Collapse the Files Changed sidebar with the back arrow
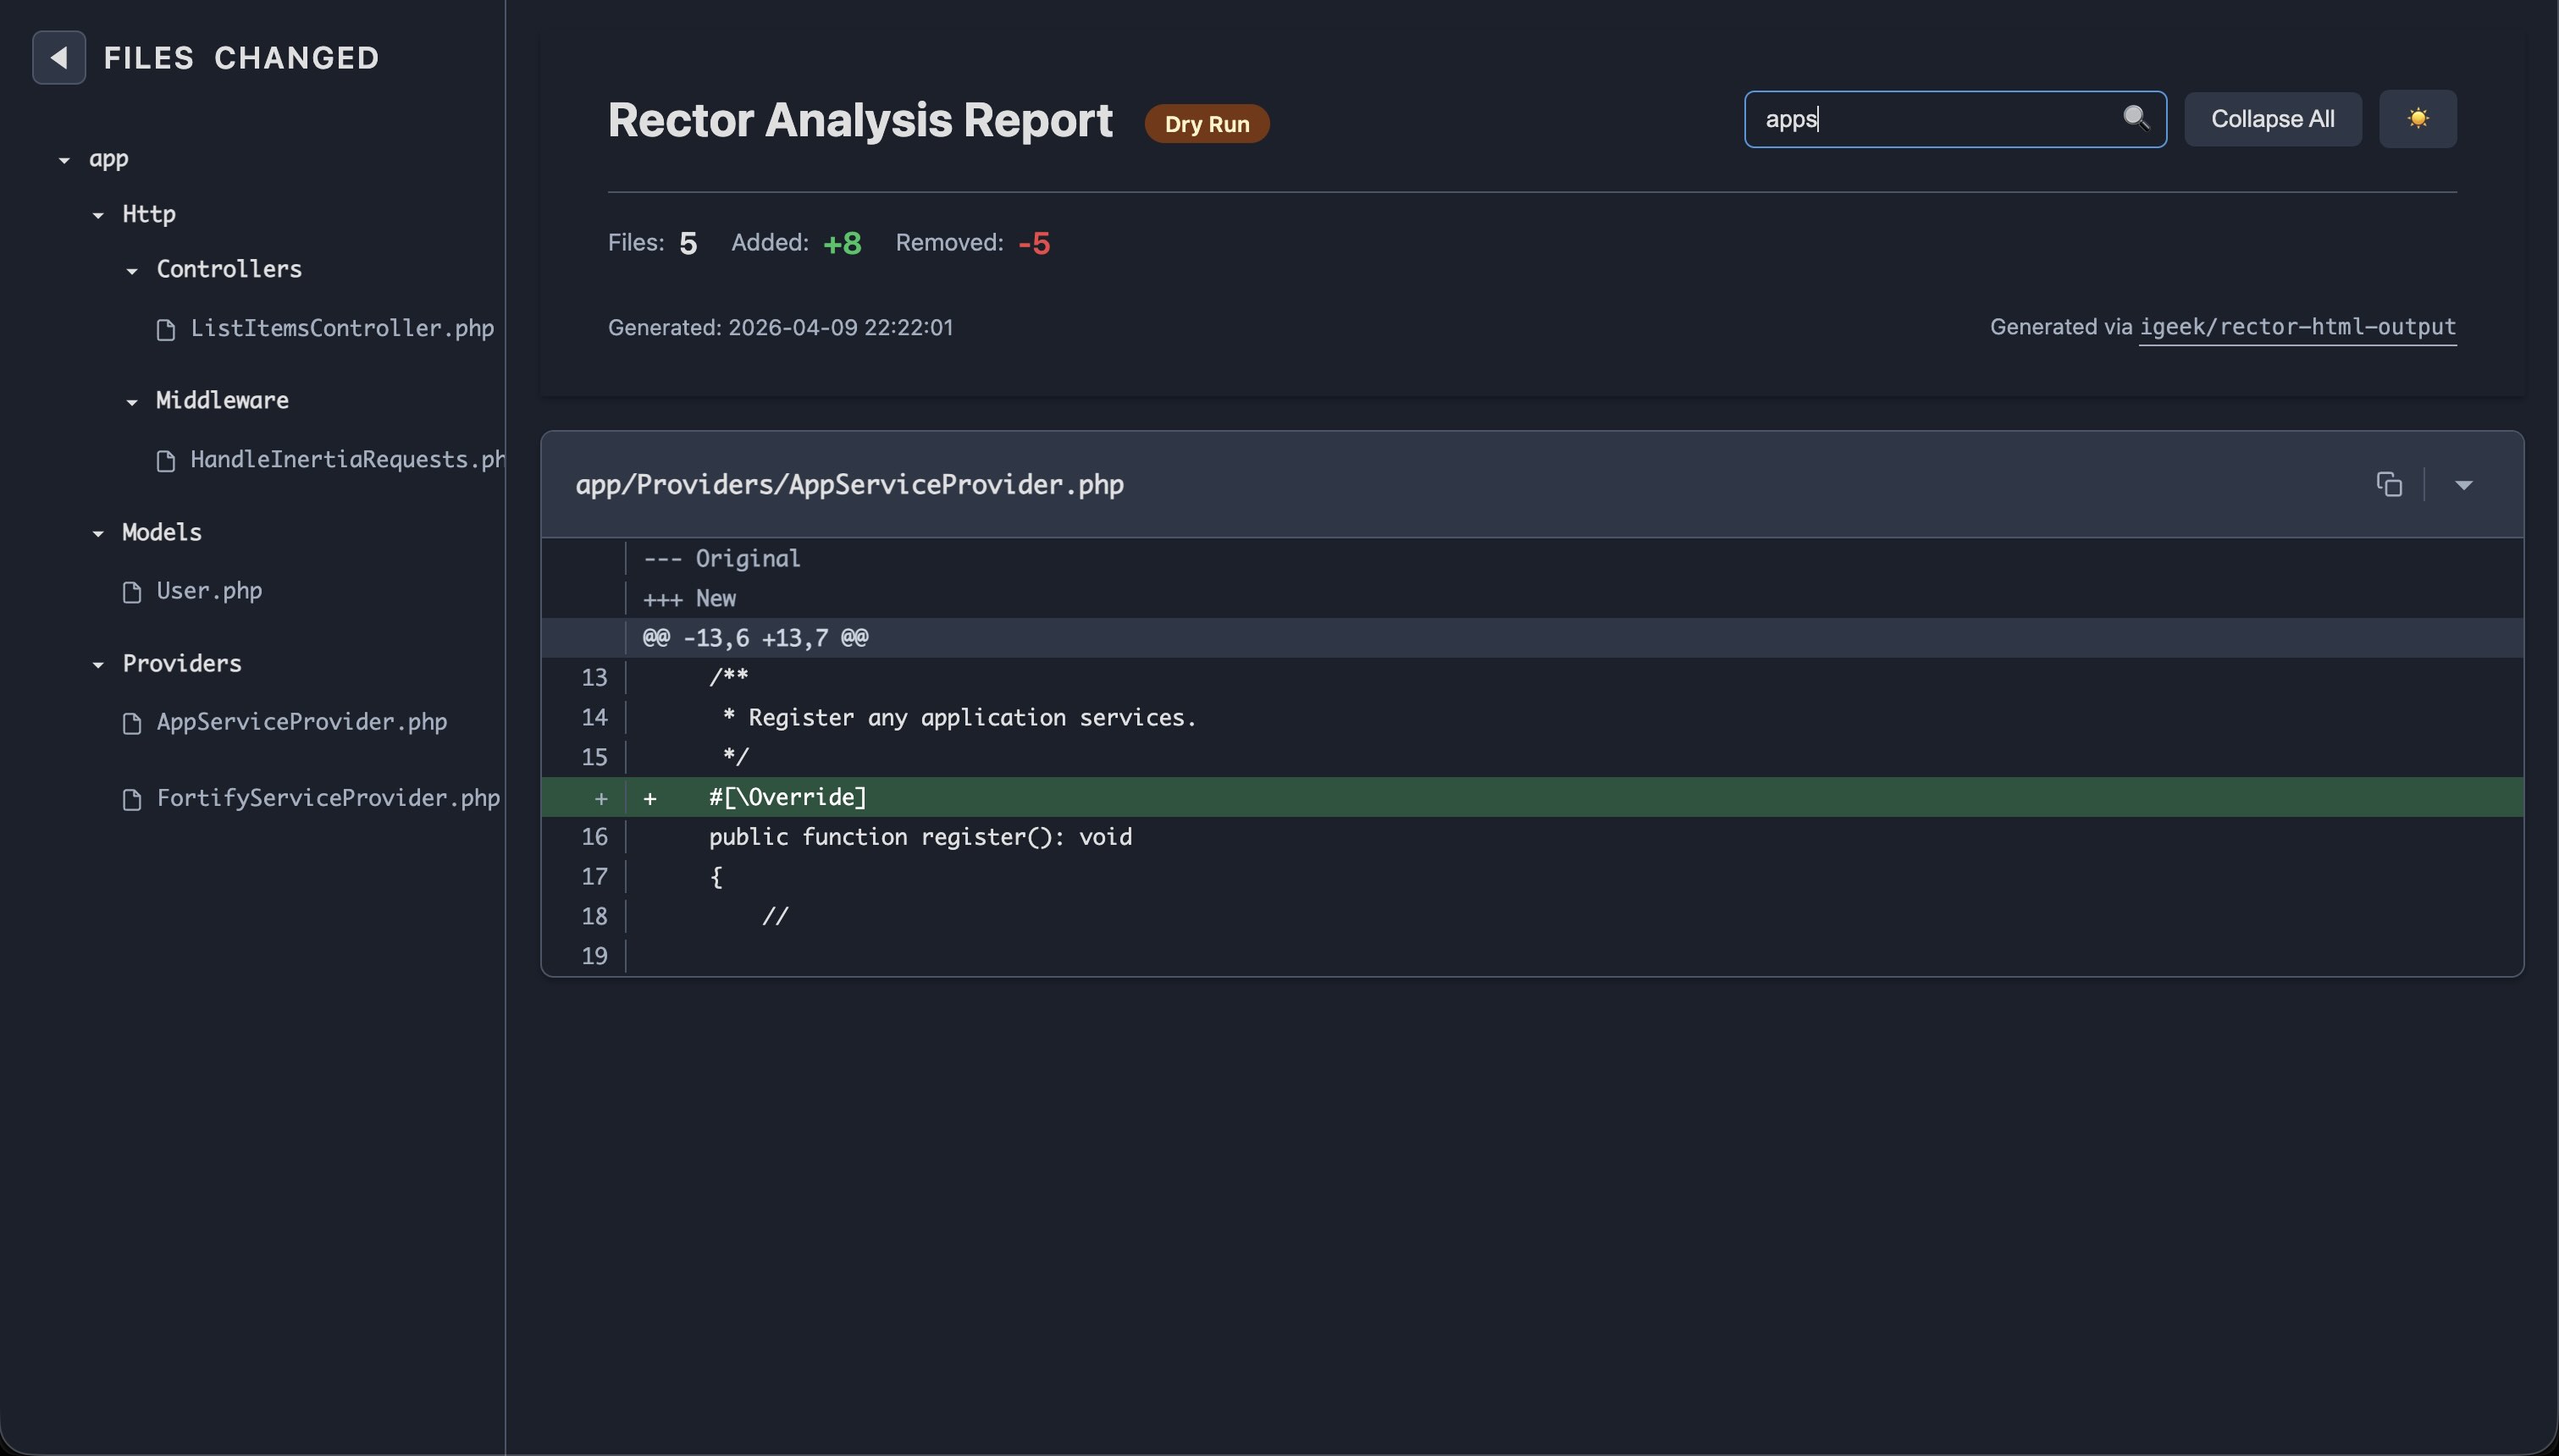2559x1456 pixels. pyautogui.click(x=59, y=58)
